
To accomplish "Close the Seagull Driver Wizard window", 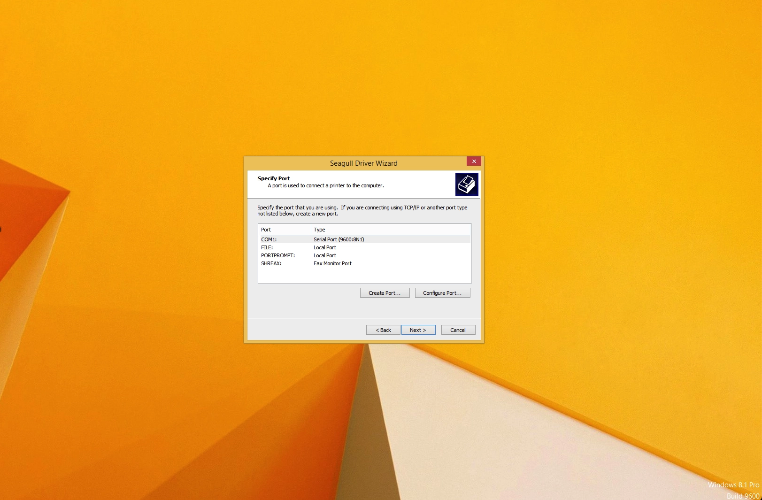I will click(474, 161).
